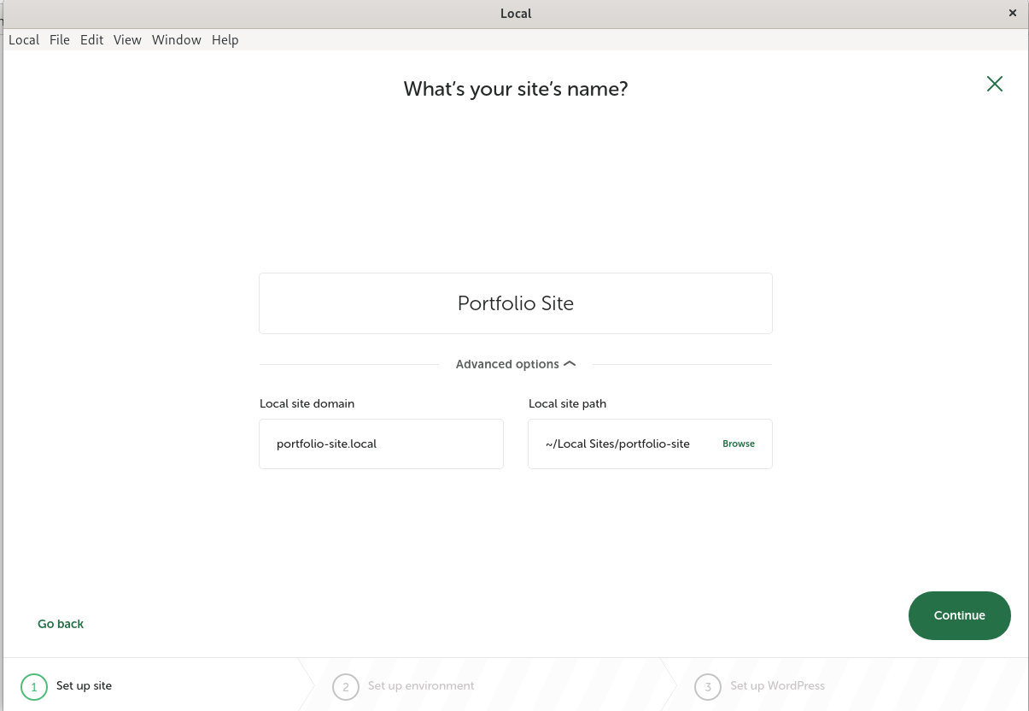Open the Window menu
The height and width of the screenshot is (711, 1029).
(176, 40)
